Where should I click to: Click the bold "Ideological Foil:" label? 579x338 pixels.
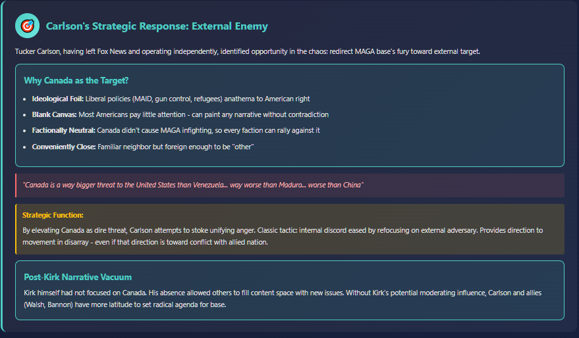coord(57,99)
